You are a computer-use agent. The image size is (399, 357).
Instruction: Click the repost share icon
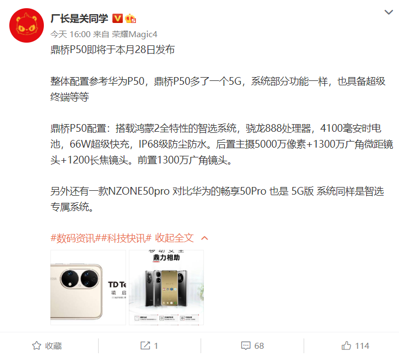point(145,346)
